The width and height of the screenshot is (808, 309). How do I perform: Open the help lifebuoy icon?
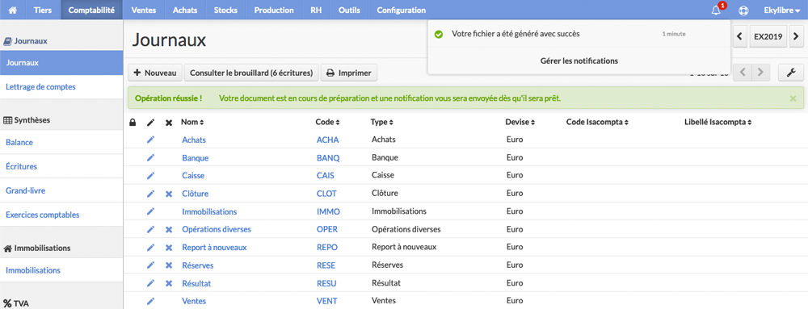[x=743, y=10]
